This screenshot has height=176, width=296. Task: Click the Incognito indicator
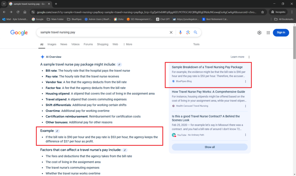pos(278,12)
